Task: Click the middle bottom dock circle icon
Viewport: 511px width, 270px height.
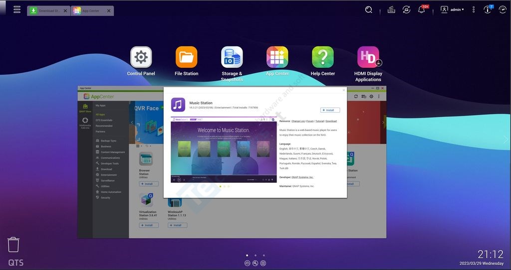Action: (x=255, y=263)
